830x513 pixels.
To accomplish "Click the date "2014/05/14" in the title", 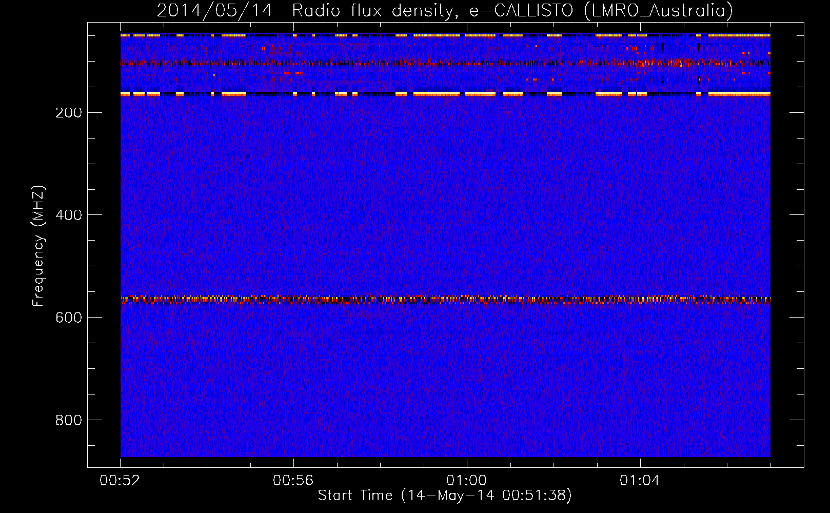I will point(214,10).
